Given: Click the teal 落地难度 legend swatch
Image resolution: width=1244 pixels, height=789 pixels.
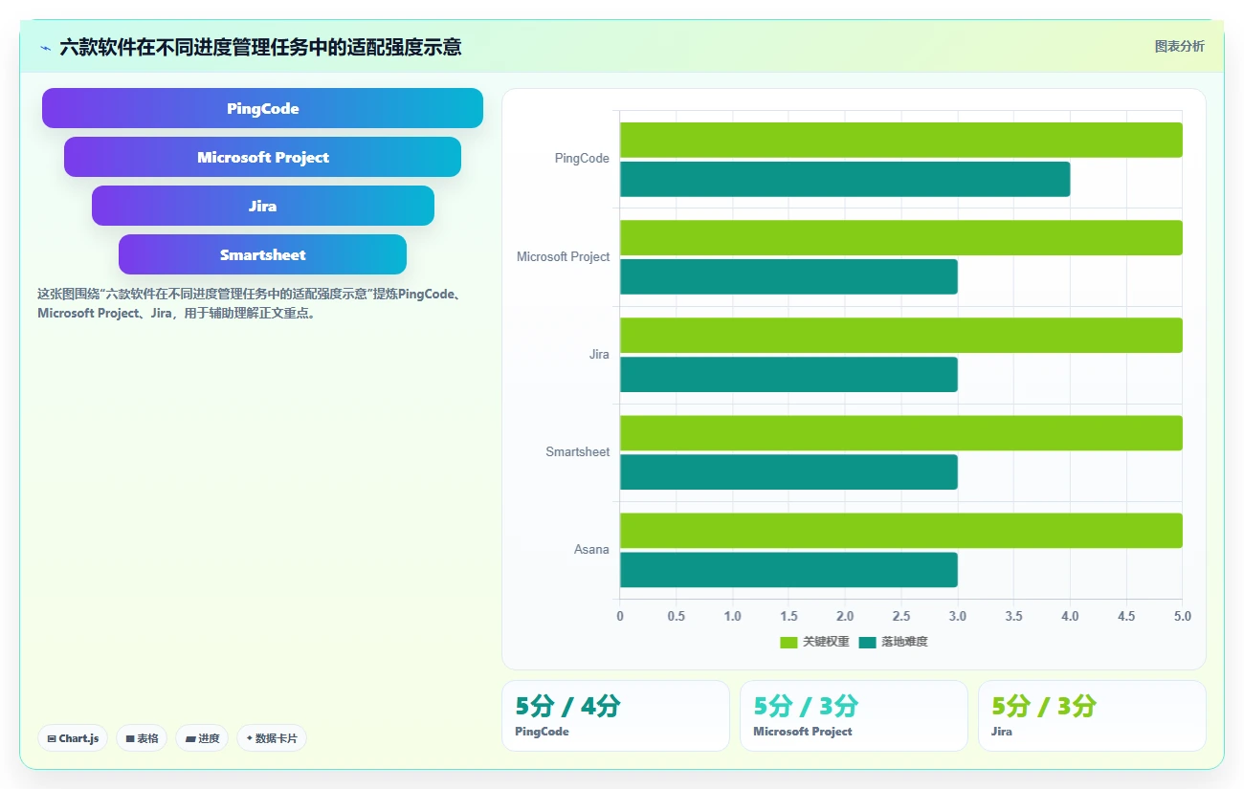Looking at the screenshot, I should pyautogui.click(x=867, y=642).
